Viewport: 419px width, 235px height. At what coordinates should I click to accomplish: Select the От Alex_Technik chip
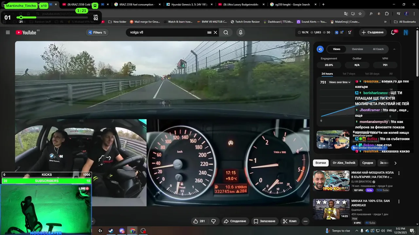coord(344,163)
